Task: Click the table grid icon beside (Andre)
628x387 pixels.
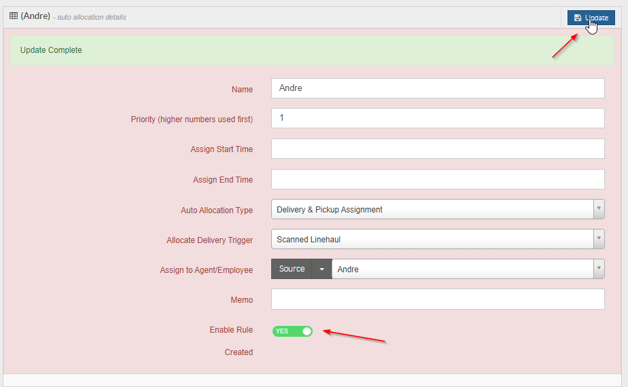Action: click(14, 16)
